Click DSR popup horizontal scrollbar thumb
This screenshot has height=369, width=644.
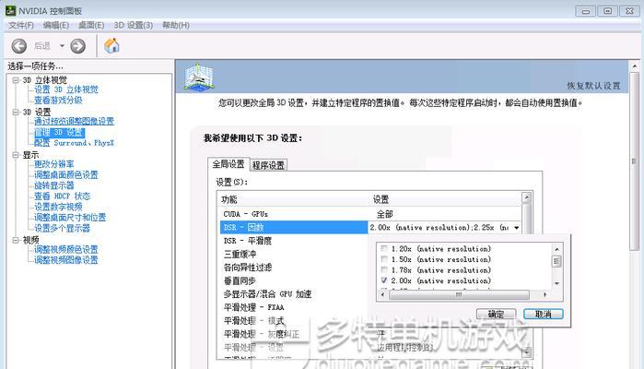pyautogui.click(x=459, y=294)
